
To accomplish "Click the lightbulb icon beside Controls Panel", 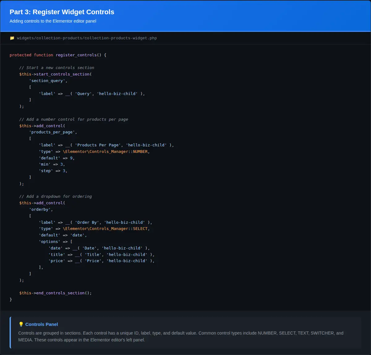I will [21, 324].
